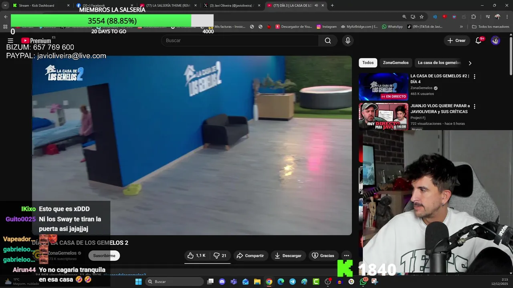The height and width of the screenshot is (288, 513).
Task: Switch to the Facebook tab
Action: point(105,6)
